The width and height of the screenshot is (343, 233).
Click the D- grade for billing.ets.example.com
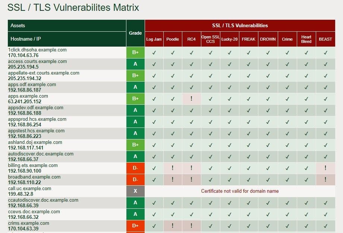click(x=135, y=168)
